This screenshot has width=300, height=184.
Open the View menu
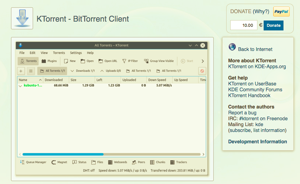pos(44,53)
